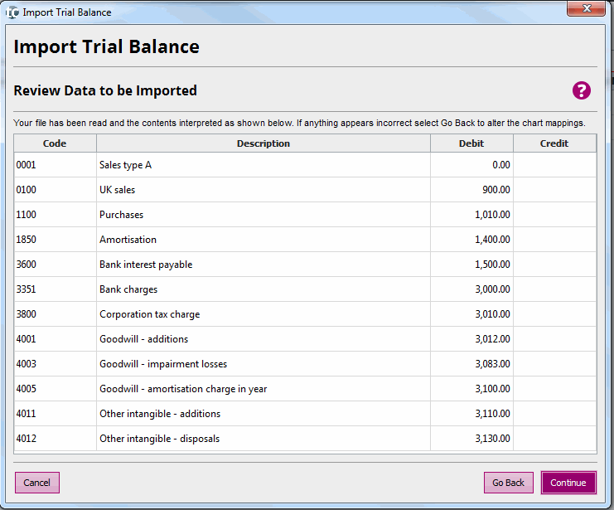
Task: Select the Debit column header
Action: click(x=471, y=143)
